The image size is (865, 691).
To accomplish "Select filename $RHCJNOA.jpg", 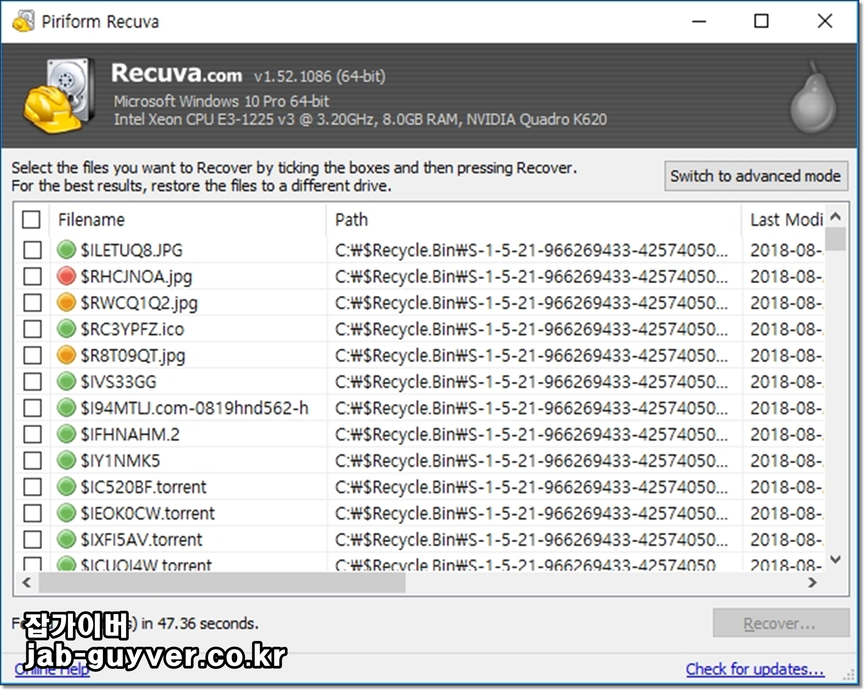I will click(x=136, y=276).
